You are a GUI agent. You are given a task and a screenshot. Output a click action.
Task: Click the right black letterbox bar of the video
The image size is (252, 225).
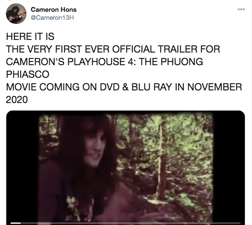229,167
